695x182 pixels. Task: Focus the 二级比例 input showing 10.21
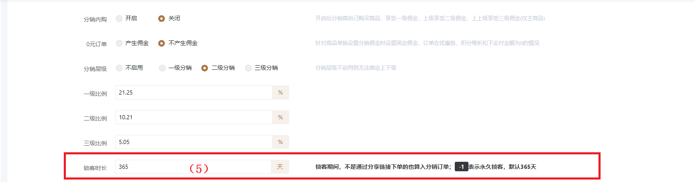(193, 117)
